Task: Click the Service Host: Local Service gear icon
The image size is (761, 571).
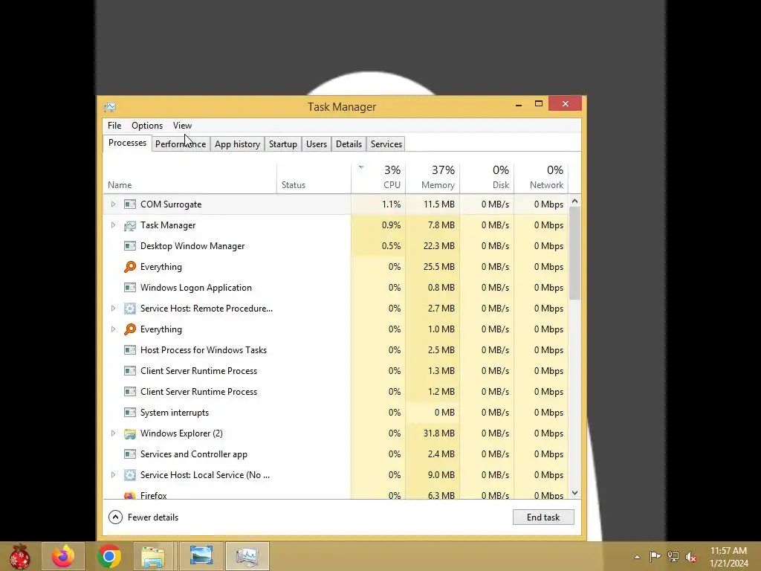Action: point(129,475)
